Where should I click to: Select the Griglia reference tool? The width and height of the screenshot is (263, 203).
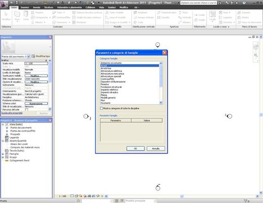click(x=199, y=20)
